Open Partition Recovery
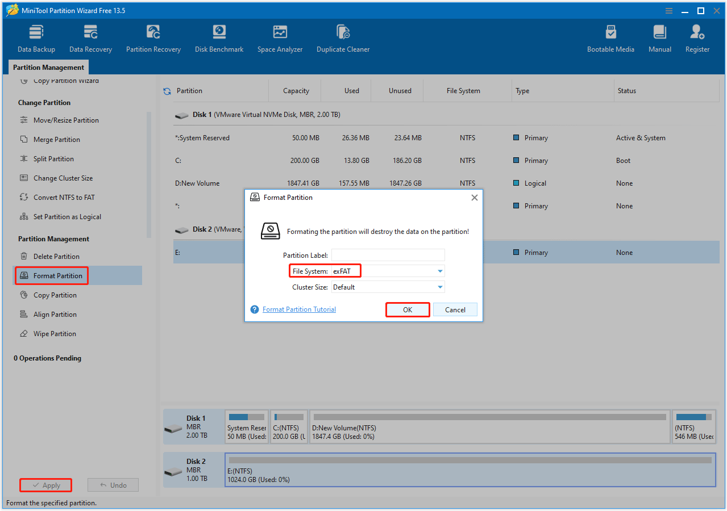 [x=153, y=37]
